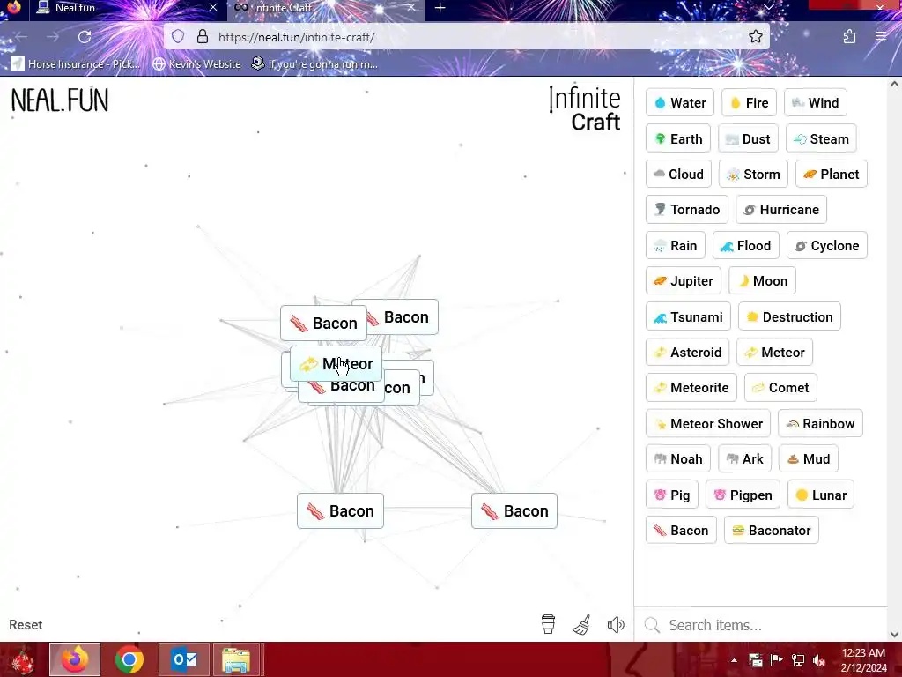This screenshot has height=677, width=902.
Task: Select the Asteroid element
Action: (687, 353)
